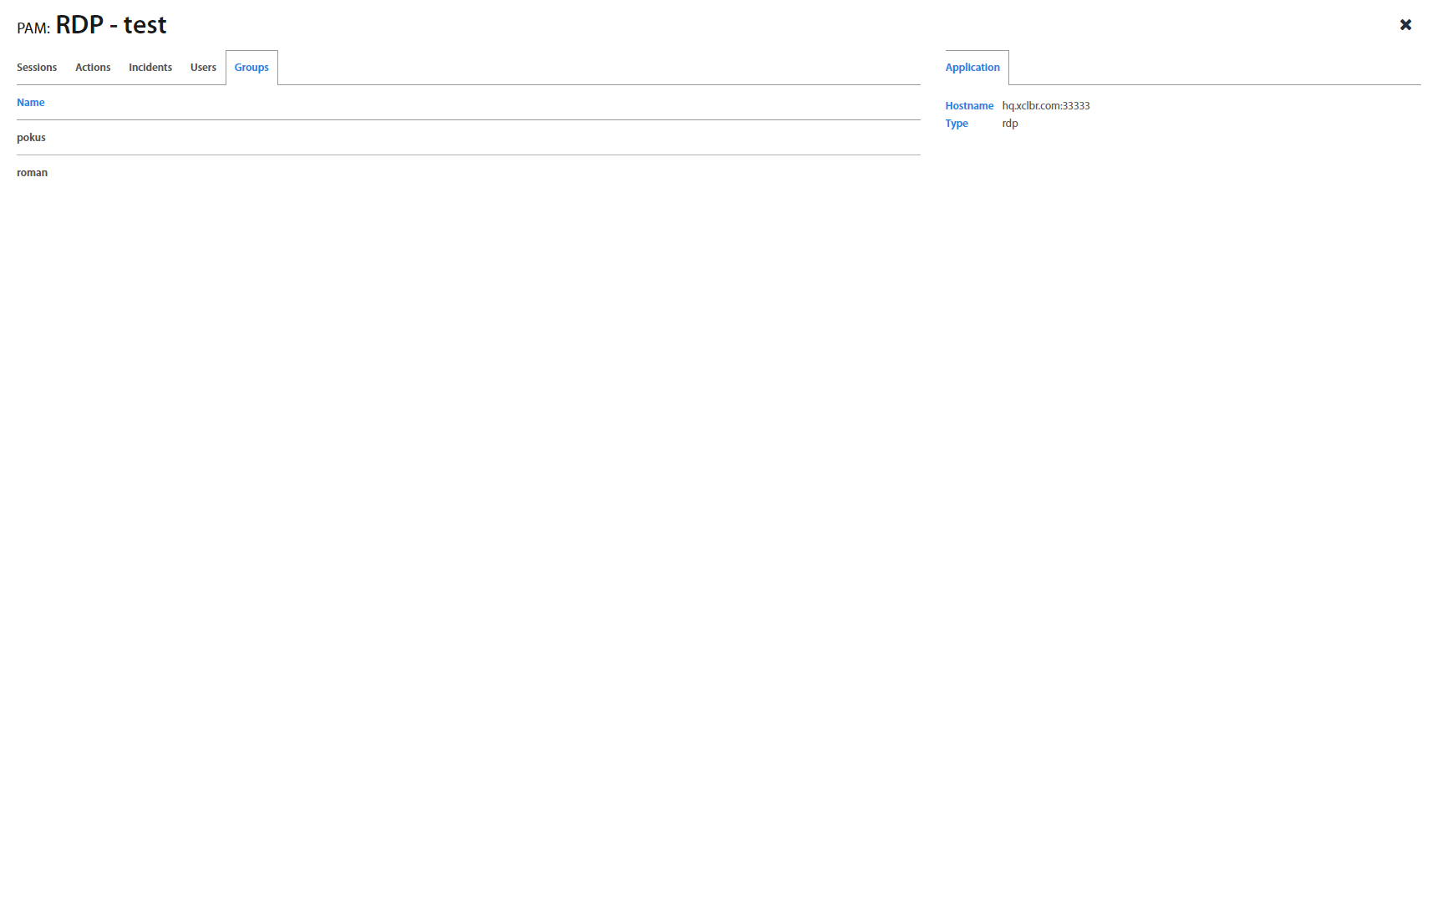Open the pokus group row
1437x902 pixels.
32,138
